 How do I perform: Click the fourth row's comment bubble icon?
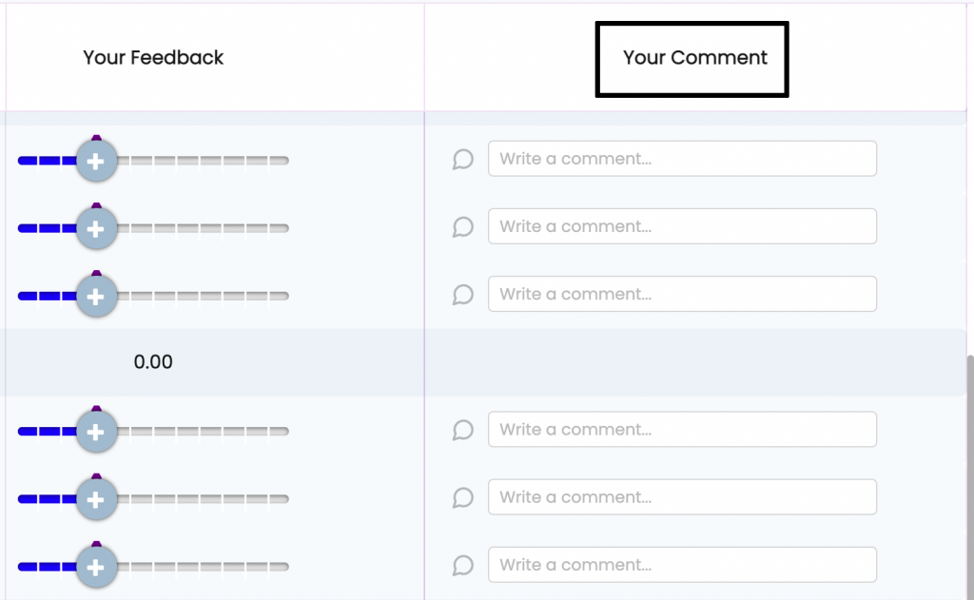462,430
